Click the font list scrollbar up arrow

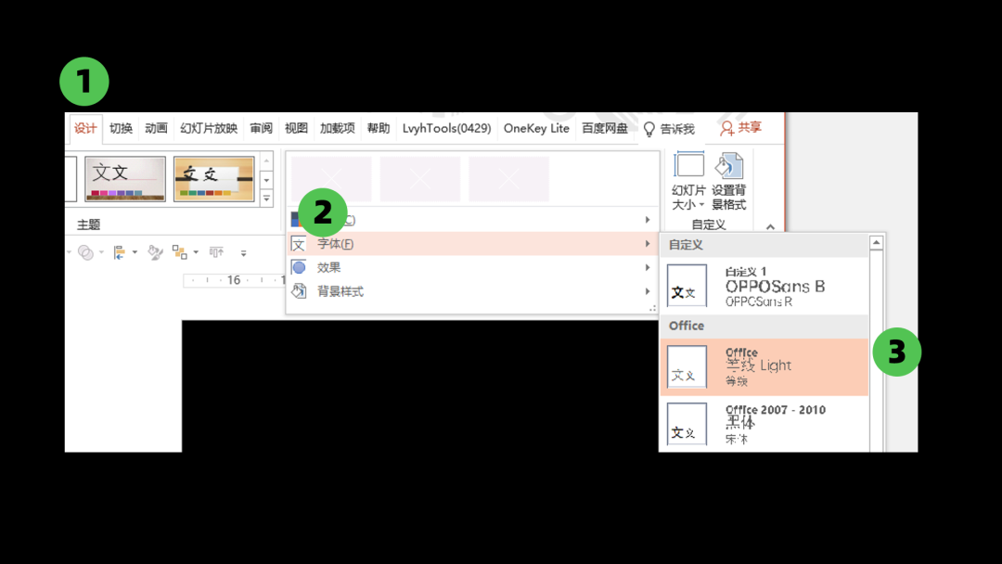coord(876,243)
